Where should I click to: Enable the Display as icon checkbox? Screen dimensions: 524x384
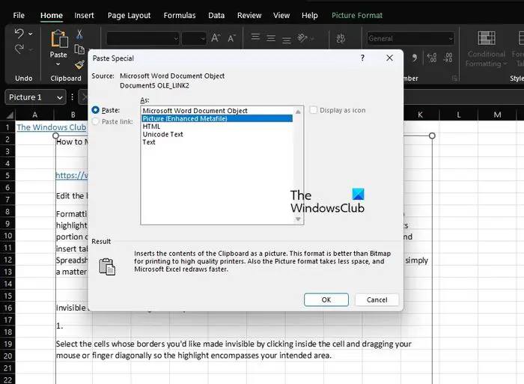click(314, 110)
